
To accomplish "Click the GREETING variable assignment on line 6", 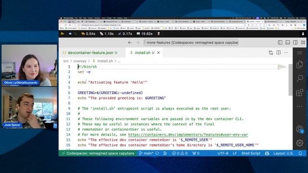I will [110, 93].
